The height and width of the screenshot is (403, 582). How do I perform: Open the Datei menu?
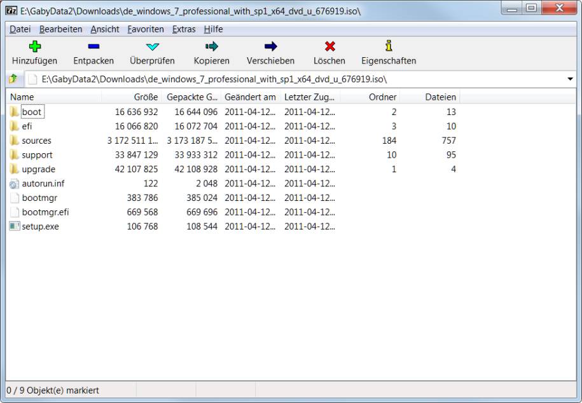click(x=20, y=29)
